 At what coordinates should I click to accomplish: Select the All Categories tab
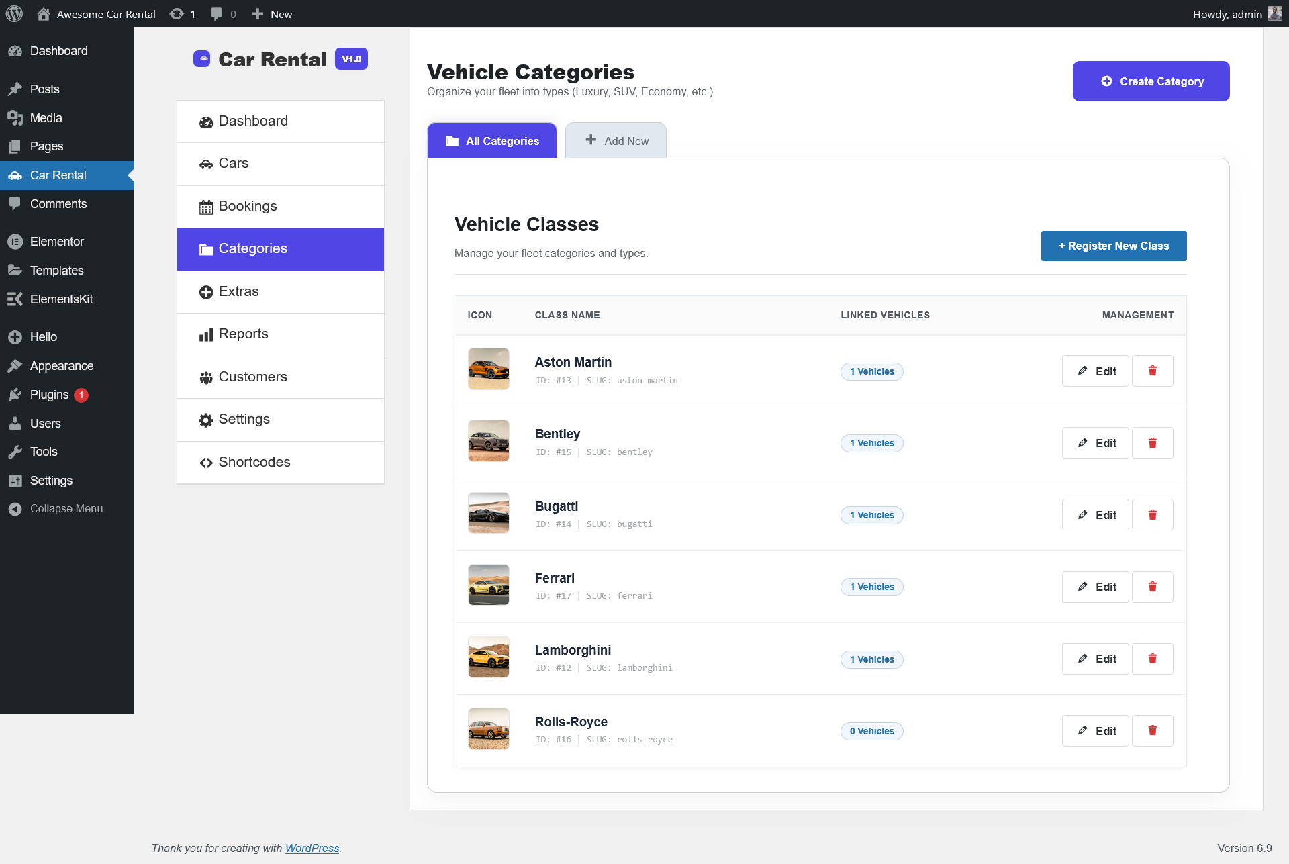coord(491,140)
